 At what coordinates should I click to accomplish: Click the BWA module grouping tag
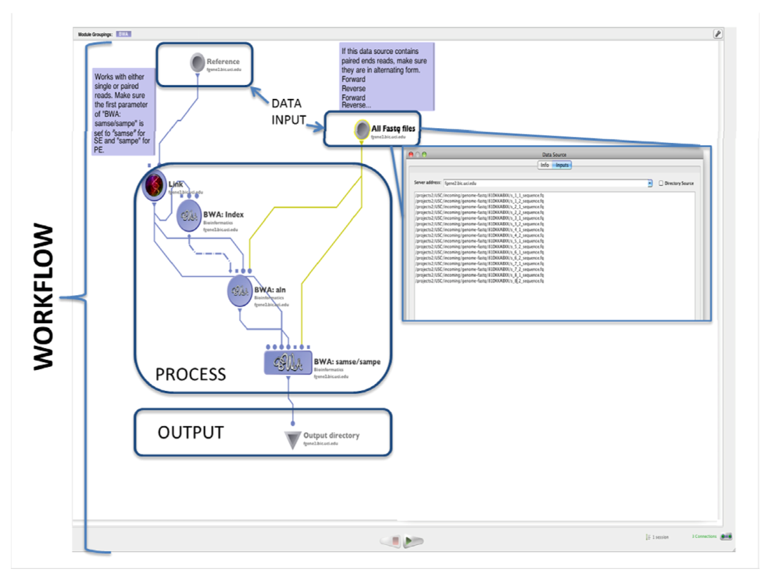[124, 34]
